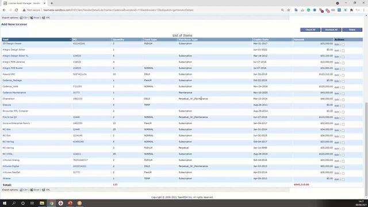Click the Check All button
Viewport: 368px width, 207px height.
click(x=310, y=30)
